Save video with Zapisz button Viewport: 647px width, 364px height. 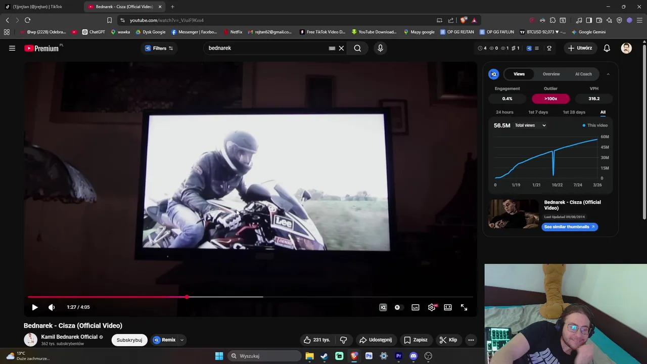pos(415,340)
